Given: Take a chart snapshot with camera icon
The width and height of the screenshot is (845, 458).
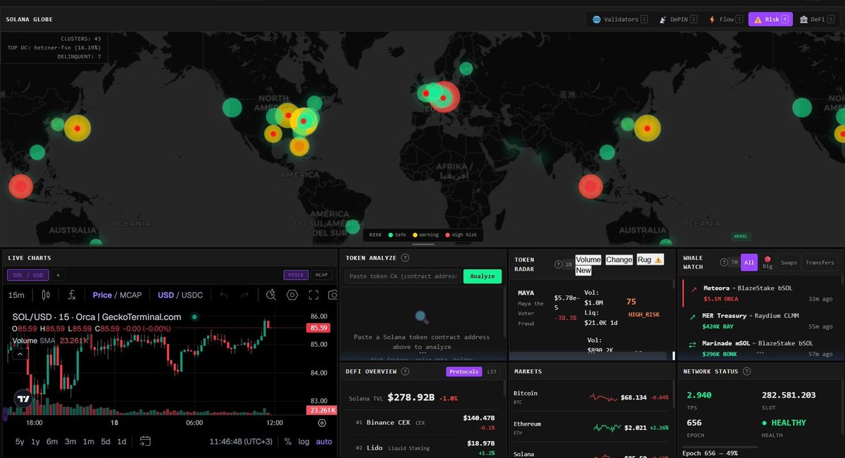Looking at the screenshot, I should pyautogui.click(x=333, y=295).
